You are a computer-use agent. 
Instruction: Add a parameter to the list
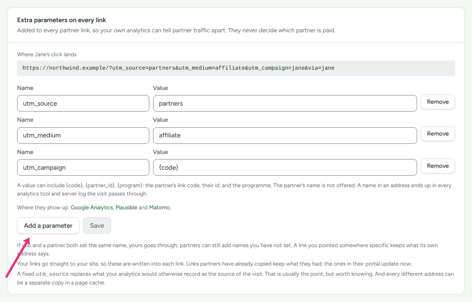[x=48, y=225]
